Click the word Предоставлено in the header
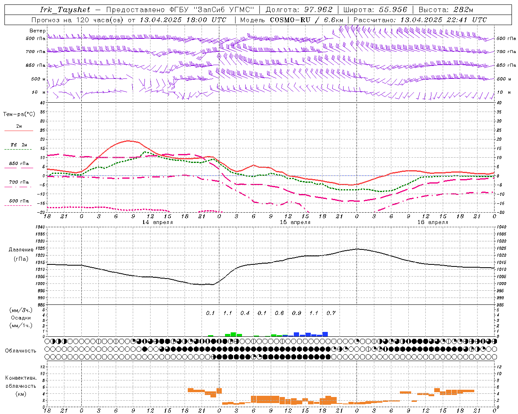 (x=135, y=10)
